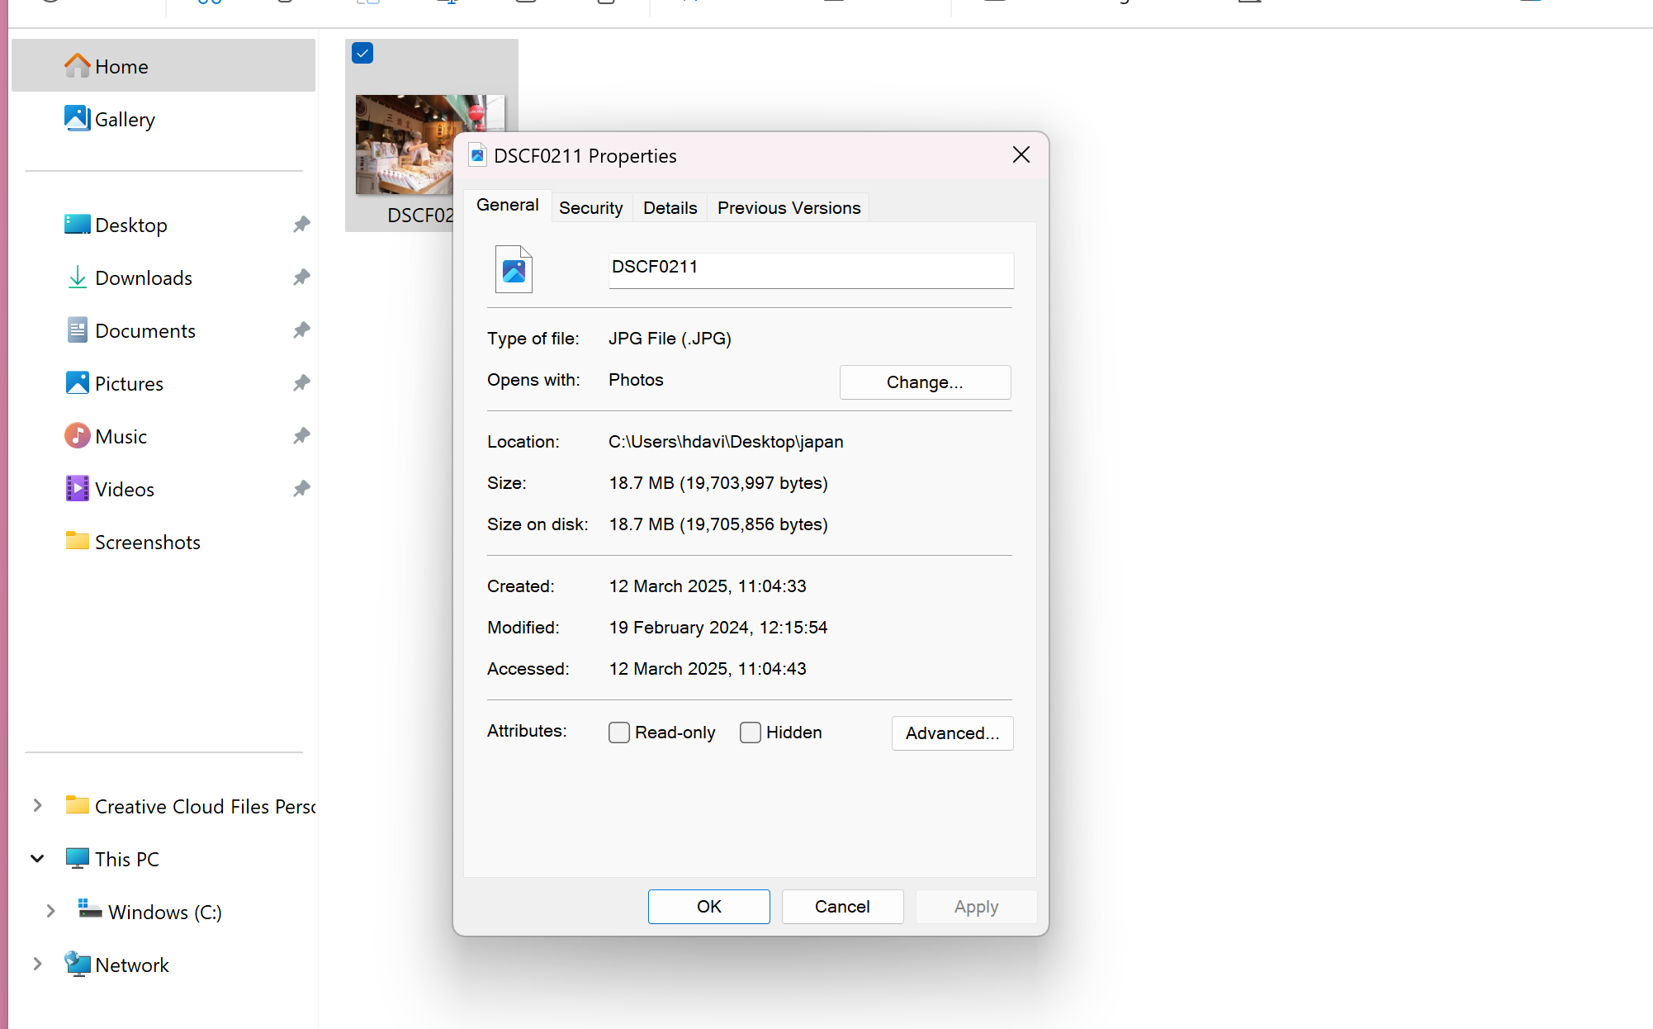Click the Windows (C:) drive icon

coord(89,909)
